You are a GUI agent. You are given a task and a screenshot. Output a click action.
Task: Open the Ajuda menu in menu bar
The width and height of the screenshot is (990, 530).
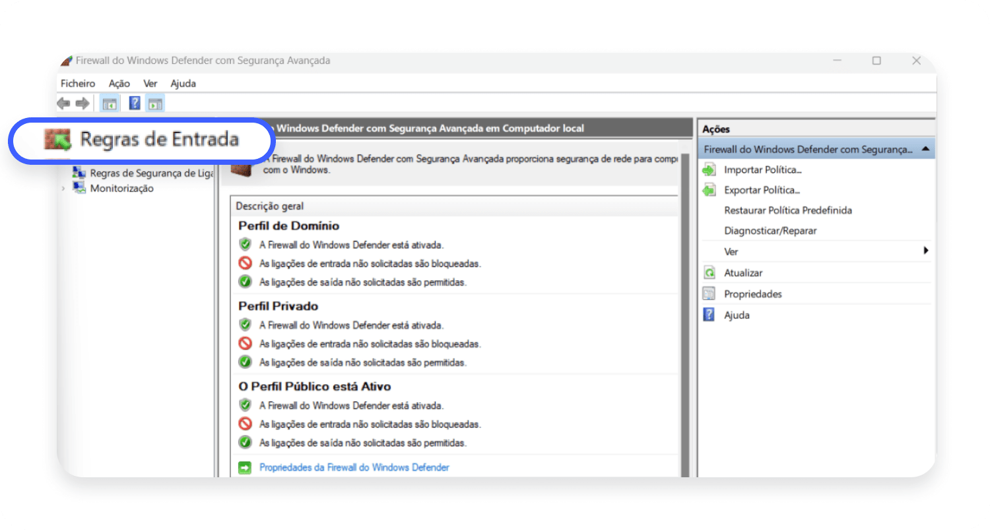[x=183, y=84]
